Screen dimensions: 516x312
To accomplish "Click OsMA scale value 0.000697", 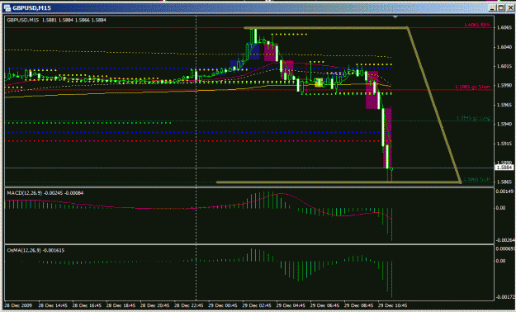I will [x=505, y=248].
